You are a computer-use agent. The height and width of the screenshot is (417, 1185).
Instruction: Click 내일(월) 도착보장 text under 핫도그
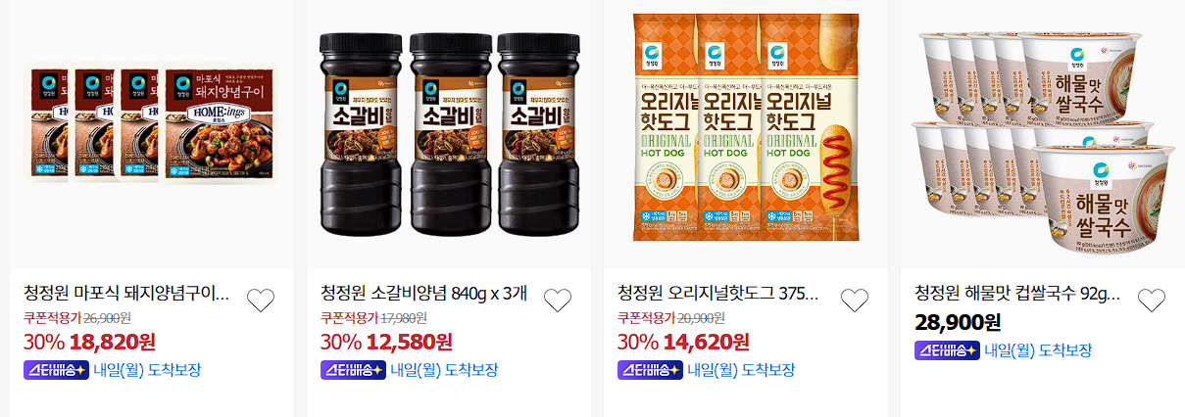click(x=741, y=371)
